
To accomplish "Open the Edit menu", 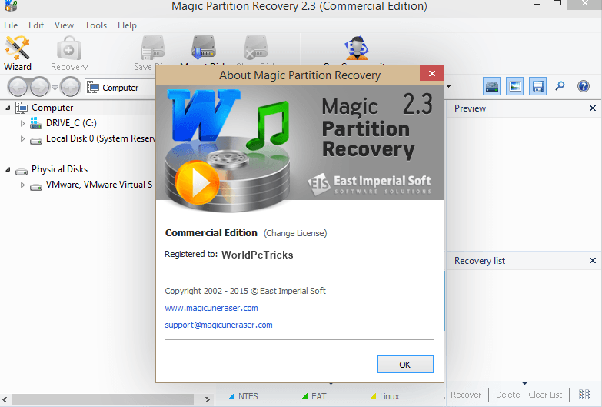I will click(x=36, y=25).
